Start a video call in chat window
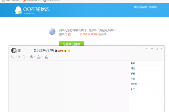 (x=18, y=57)
